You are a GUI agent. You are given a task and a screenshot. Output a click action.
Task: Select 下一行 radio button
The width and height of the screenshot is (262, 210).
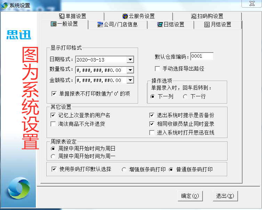pos(185,96)
